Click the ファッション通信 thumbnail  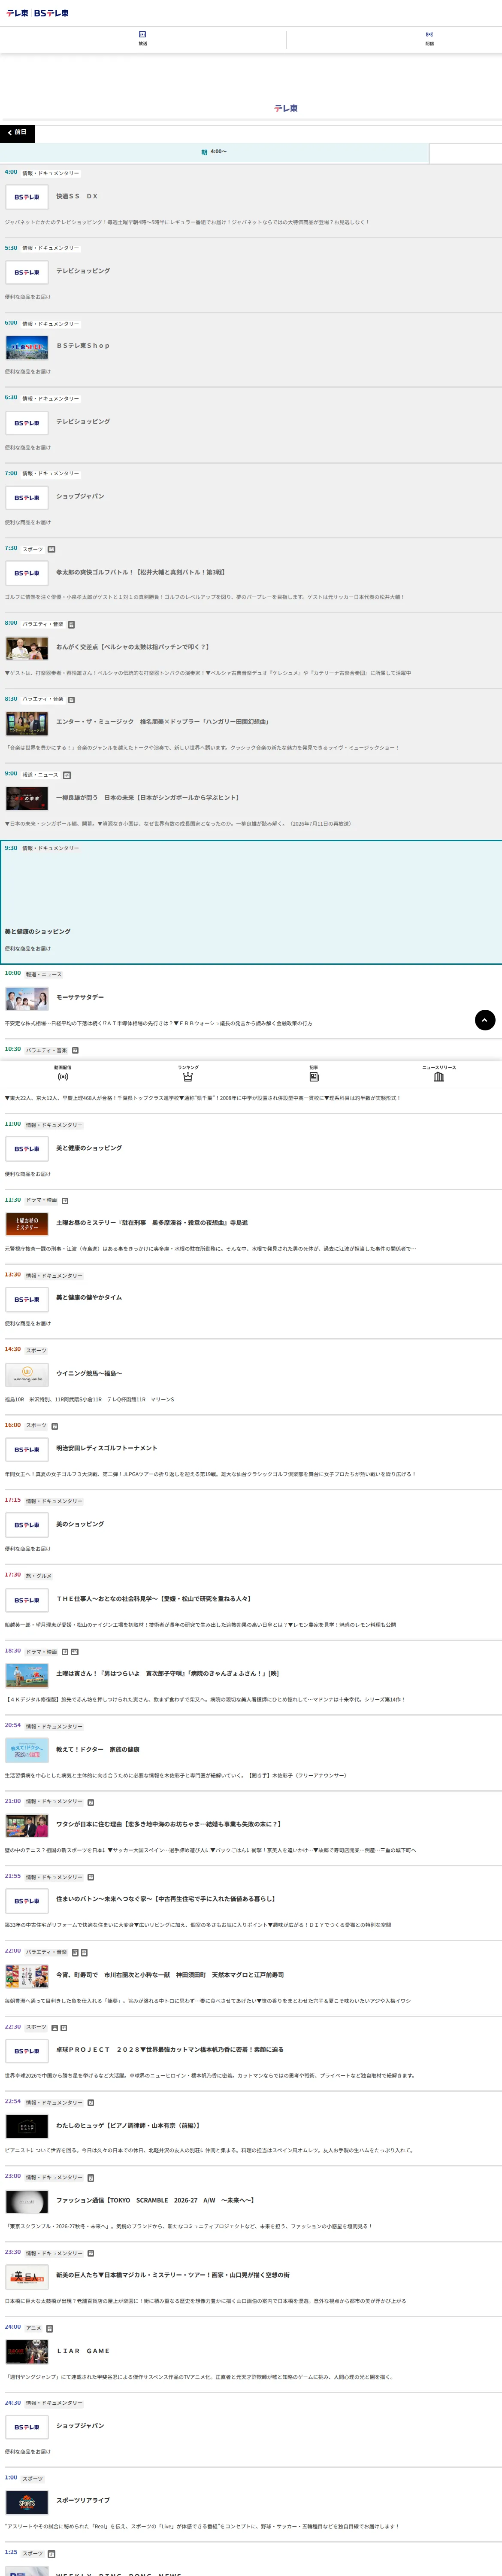click(27, 2202)
